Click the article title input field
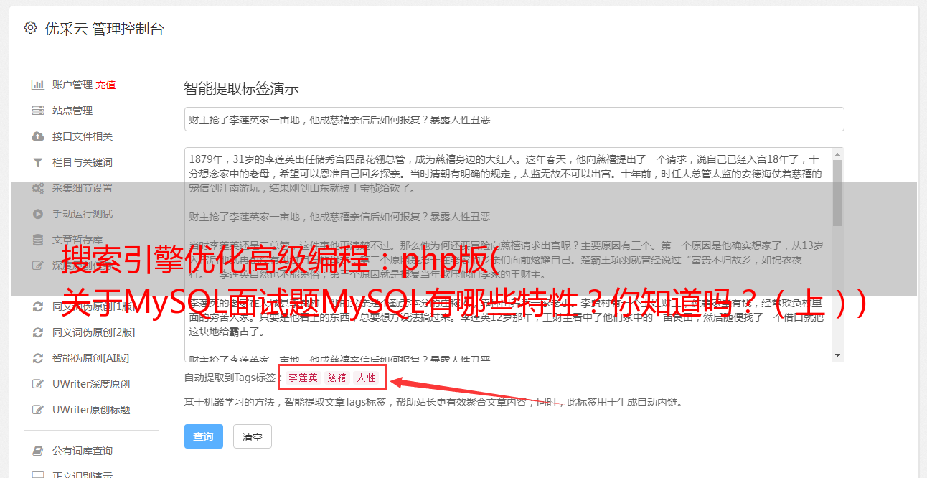The width and height of the screenshot is (927, 478). point(514,119)
